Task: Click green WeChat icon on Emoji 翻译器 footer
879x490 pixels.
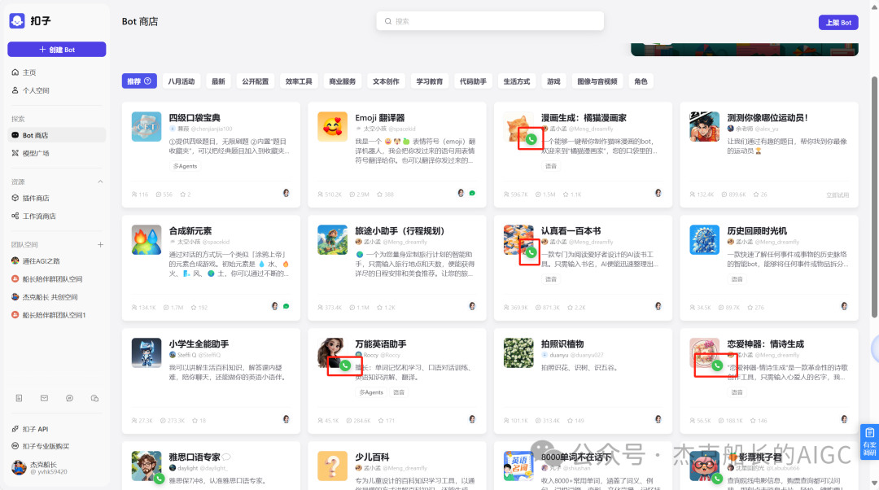Action: (x=472, y=194)
